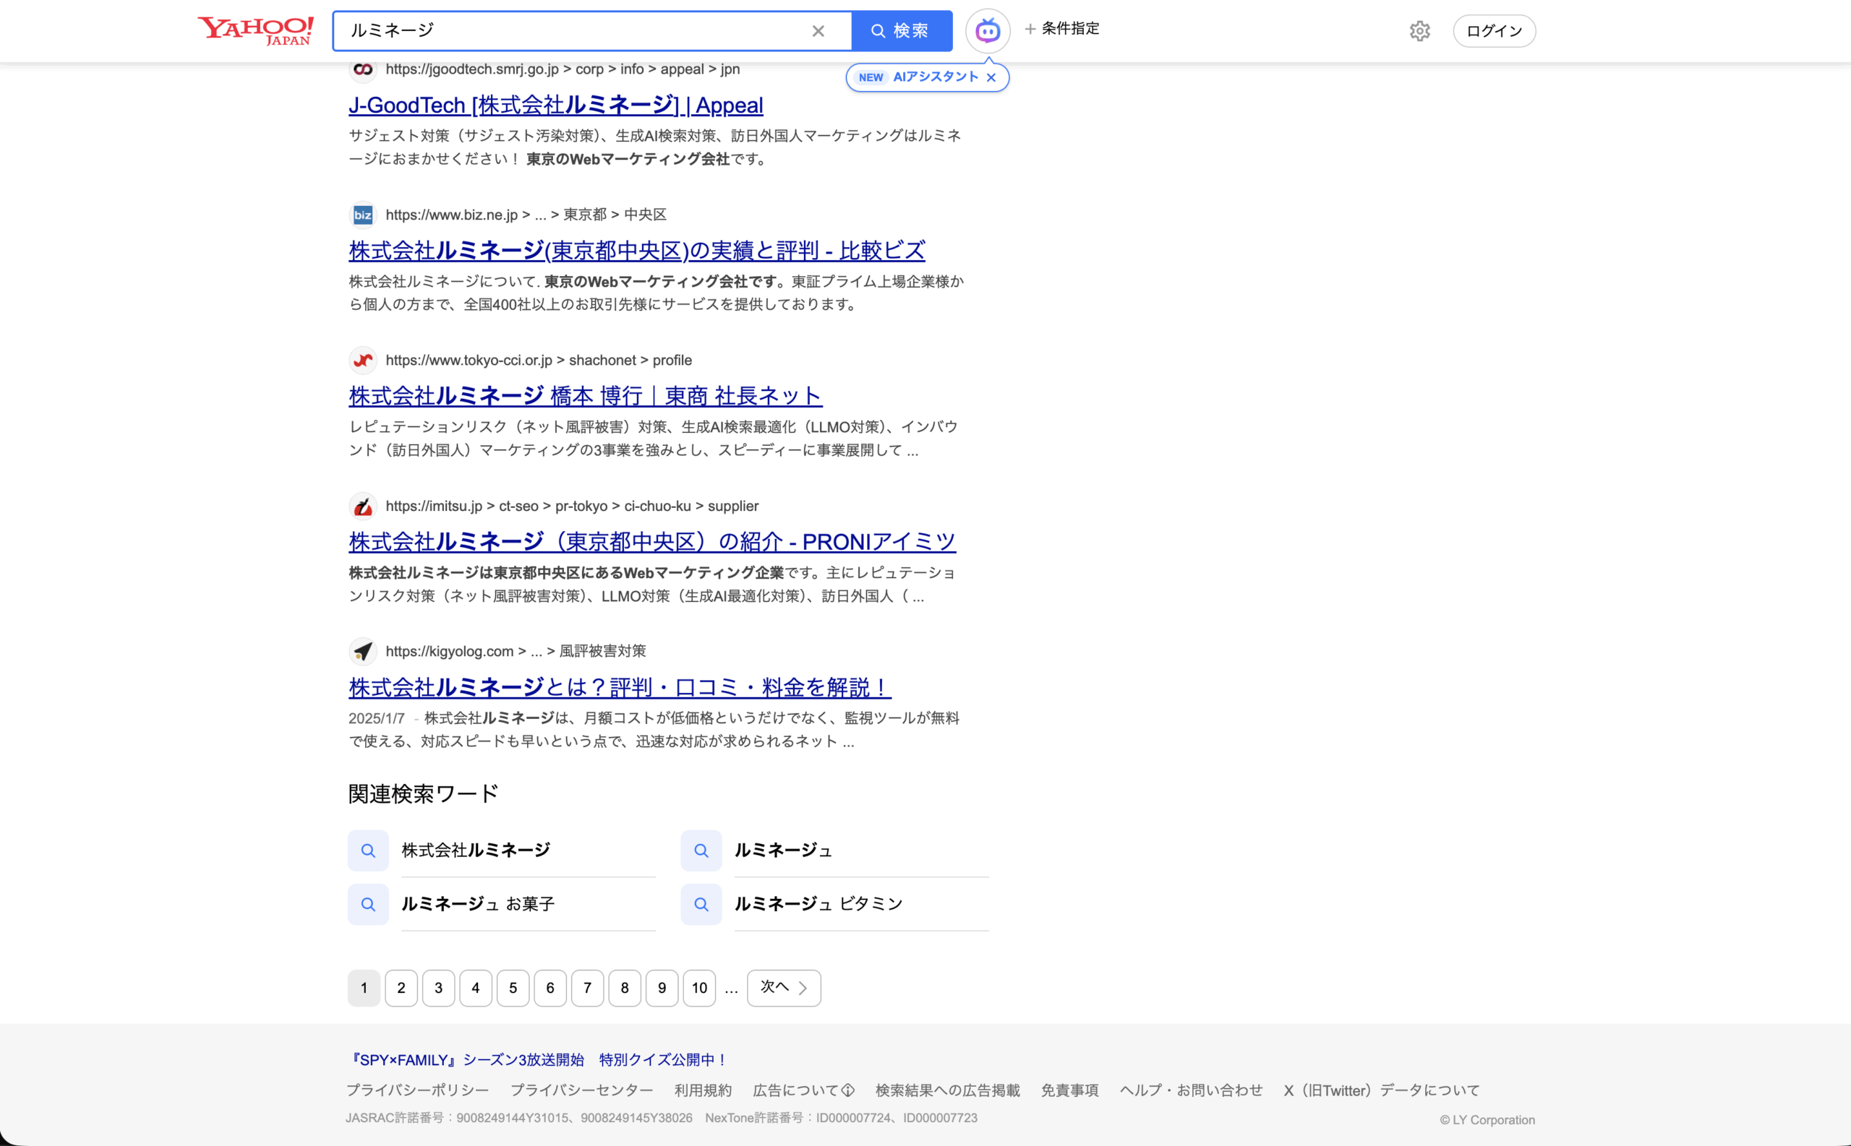Open the 株式会社ルミネージとは？評判 result
Image resolution: width=1851 pixels, height=1146 pixels.
pos(619,686)
